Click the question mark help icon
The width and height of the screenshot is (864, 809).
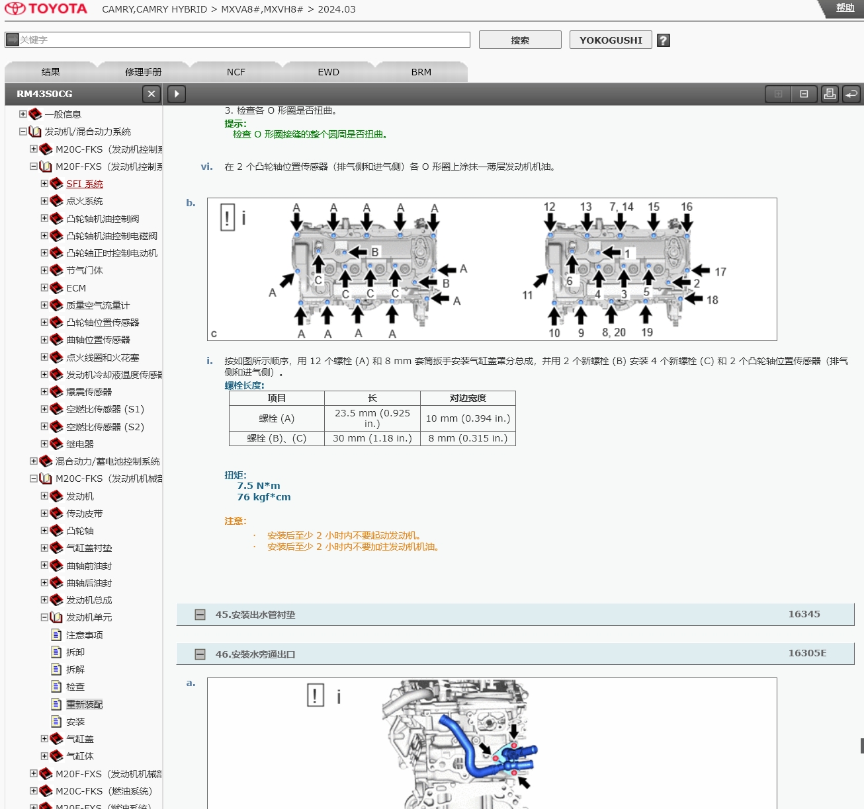pyautogui.click(x=664, y=40)
